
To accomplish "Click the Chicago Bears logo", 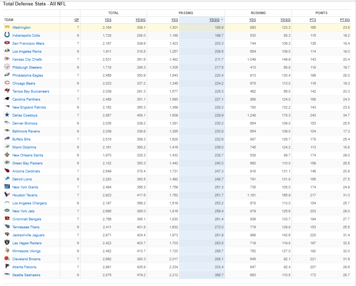I will pos(7,83).
